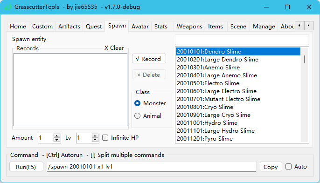This screenshot has height=183, width=320.
Task: Select the Monster class radio button
Action: 137,103
